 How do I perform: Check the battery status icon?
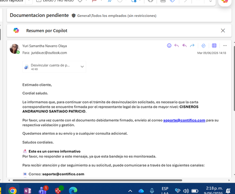coord(195,191)
